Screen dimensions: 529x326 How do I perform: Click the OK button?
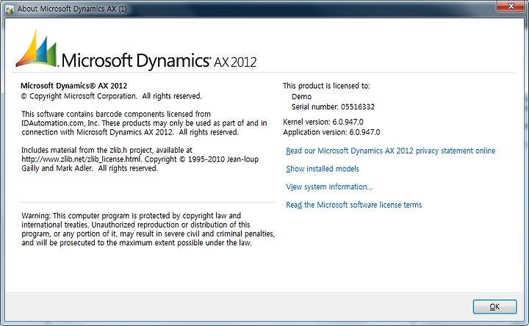click(494, 306)
